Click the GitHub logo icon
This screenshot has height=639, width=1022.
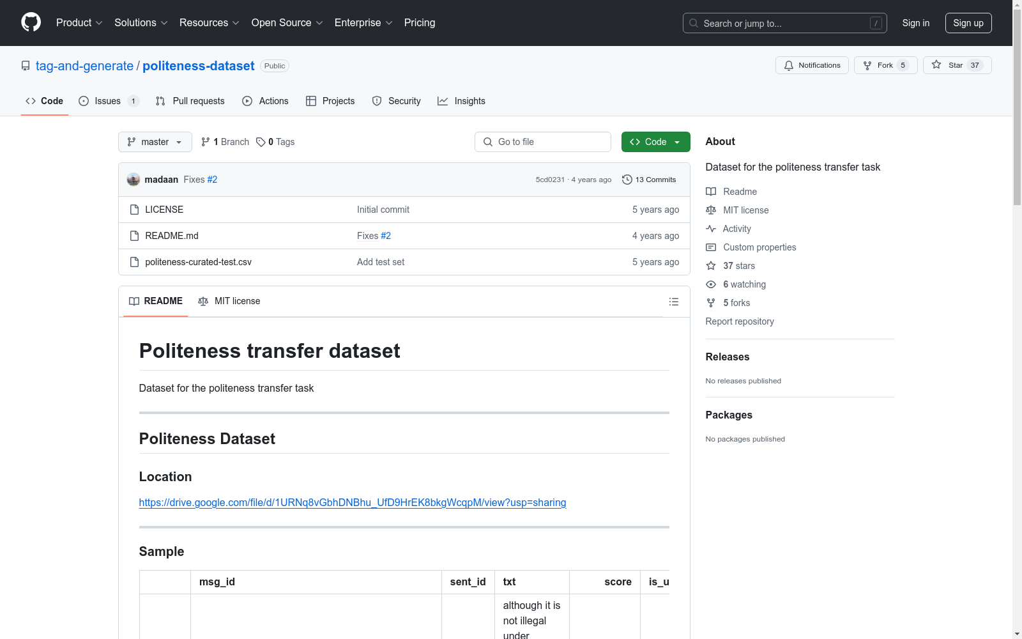pos(31,22)
